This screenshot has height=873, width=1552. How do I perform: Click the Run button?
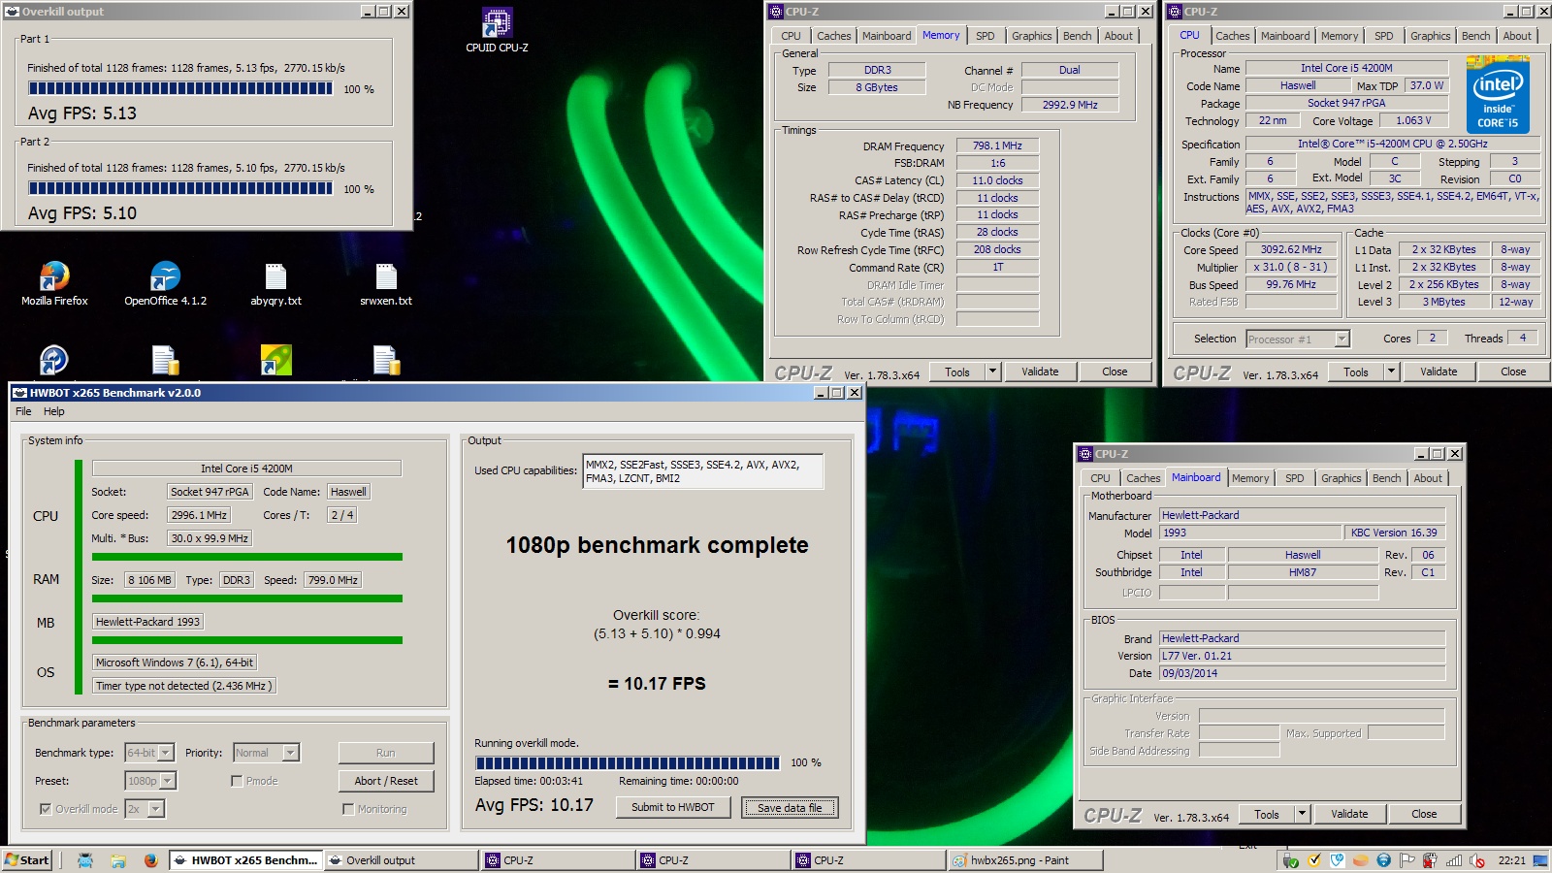click(x=386, y=753)
